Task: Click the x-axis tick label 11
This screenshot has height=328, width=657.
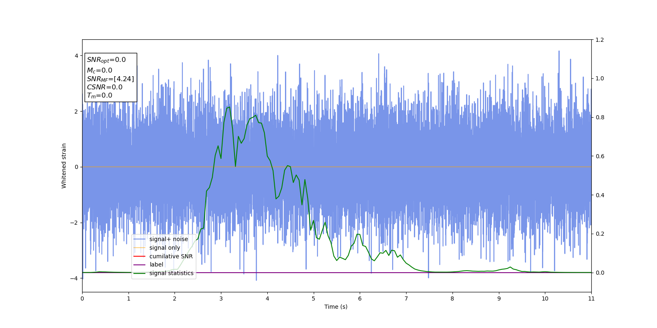Action: click(x=591, y=298)
